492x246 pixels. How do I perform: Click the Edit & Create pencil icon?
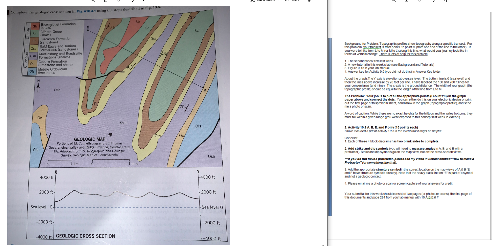point(252,1)
